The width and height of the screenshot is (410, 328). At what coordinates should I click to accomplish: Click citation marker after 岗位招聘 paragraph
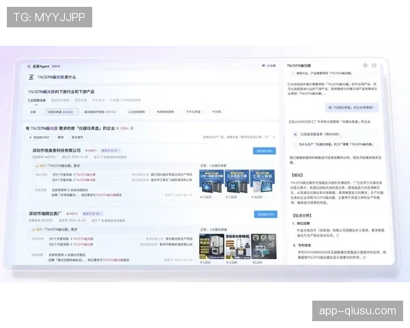point(338,236)
